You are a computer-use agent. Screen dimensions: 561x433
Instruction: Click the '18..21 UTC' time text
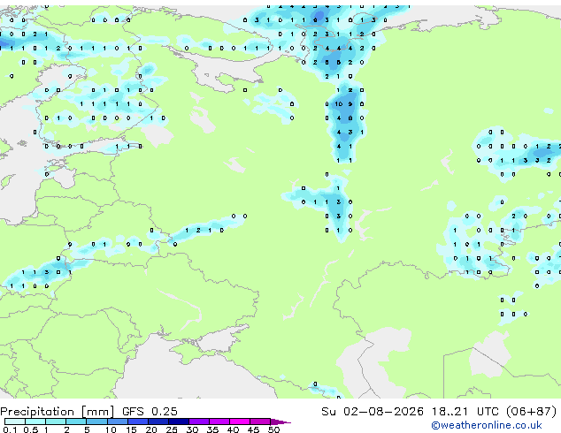(x=465, y=411)
